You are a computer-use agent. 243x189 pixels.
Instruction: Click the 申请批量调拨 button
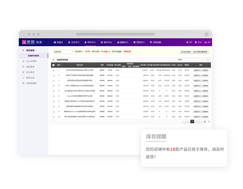tap(201, 52)
